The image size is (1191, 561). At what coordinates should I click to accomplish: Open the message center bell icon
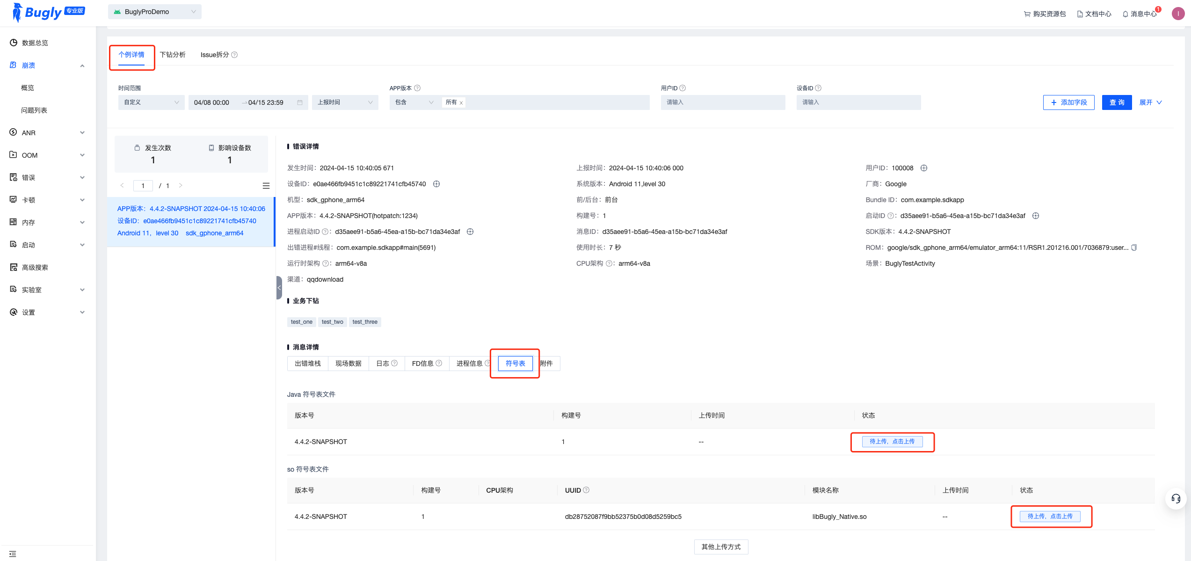[1126, 14]
